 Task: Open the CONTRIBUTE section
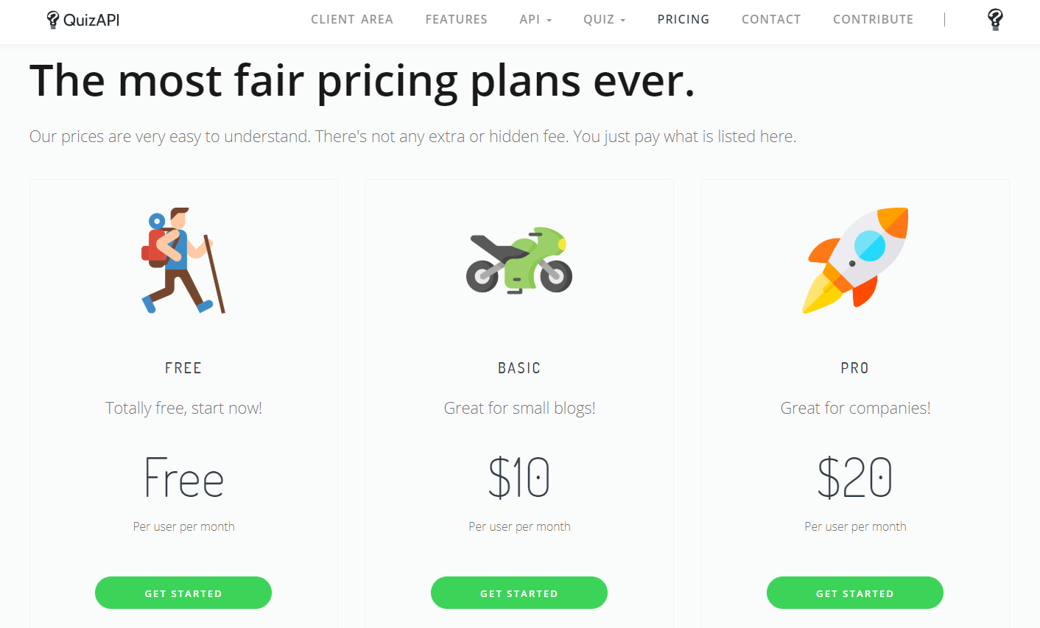[873, 20]
